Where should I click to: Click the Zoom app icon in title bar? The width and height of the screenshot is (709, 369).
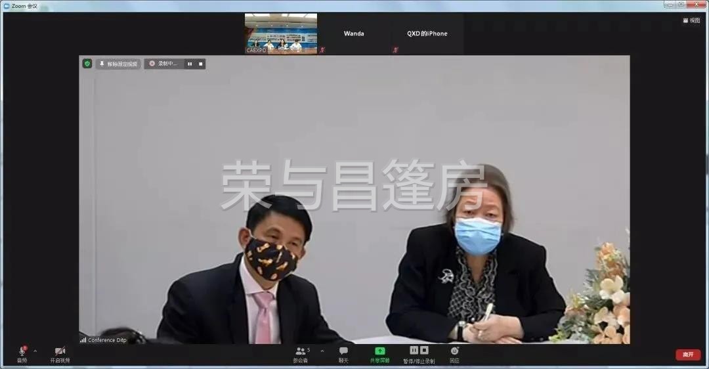(x=6, y=5)
